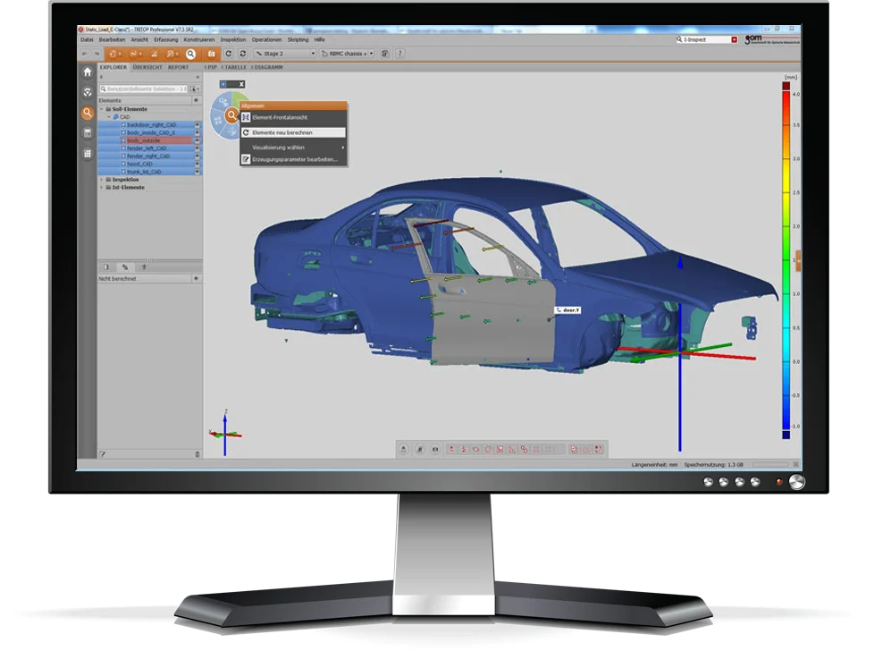
Task: Click the Home icon in left sidebar
Action: 88,72
